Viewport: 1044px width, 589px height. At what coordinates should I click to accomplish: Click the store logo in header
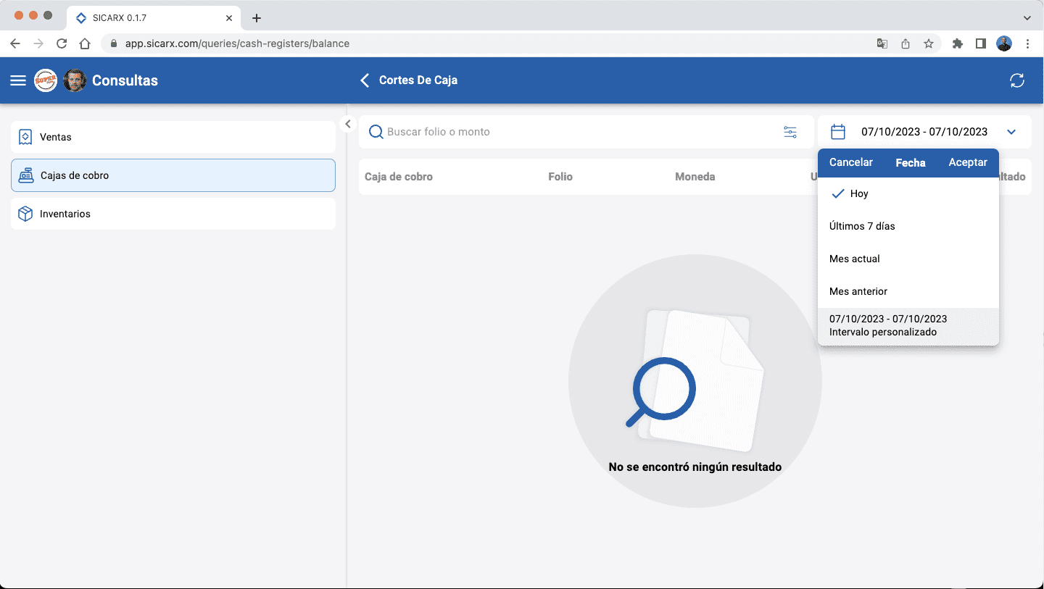46,80
